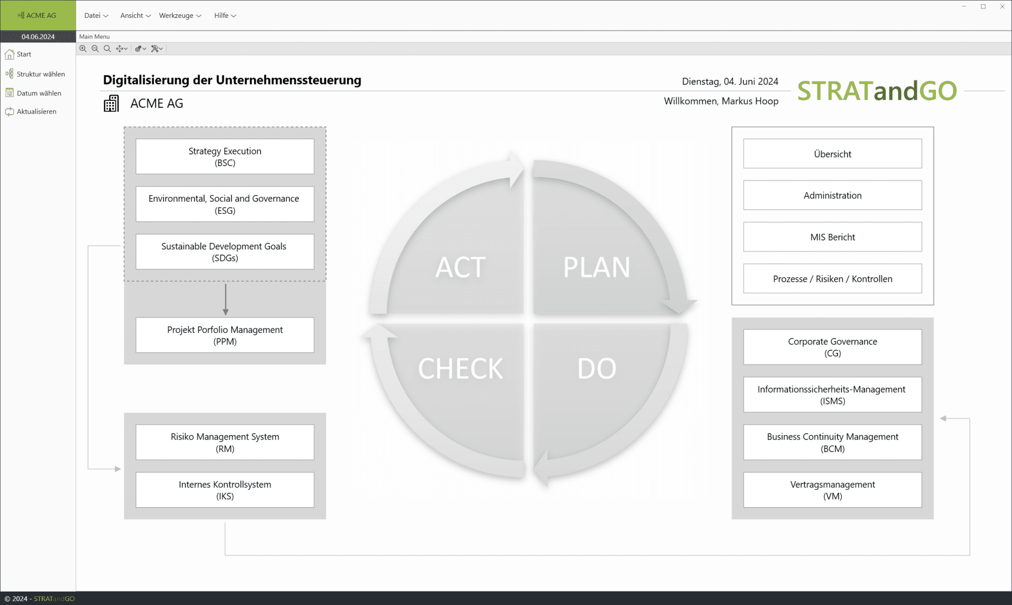1012x605 pixels.
Task: Click the plain magnifier reset zoom icon
Action: tap(107, 48)
